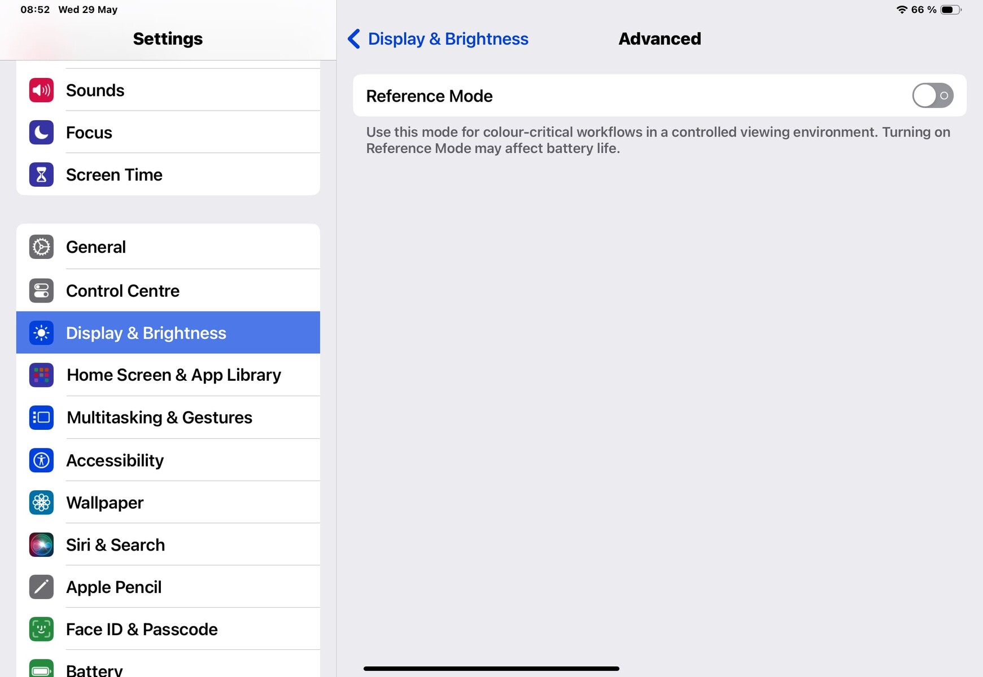Tap the Wallpaper flower icon

41,503
